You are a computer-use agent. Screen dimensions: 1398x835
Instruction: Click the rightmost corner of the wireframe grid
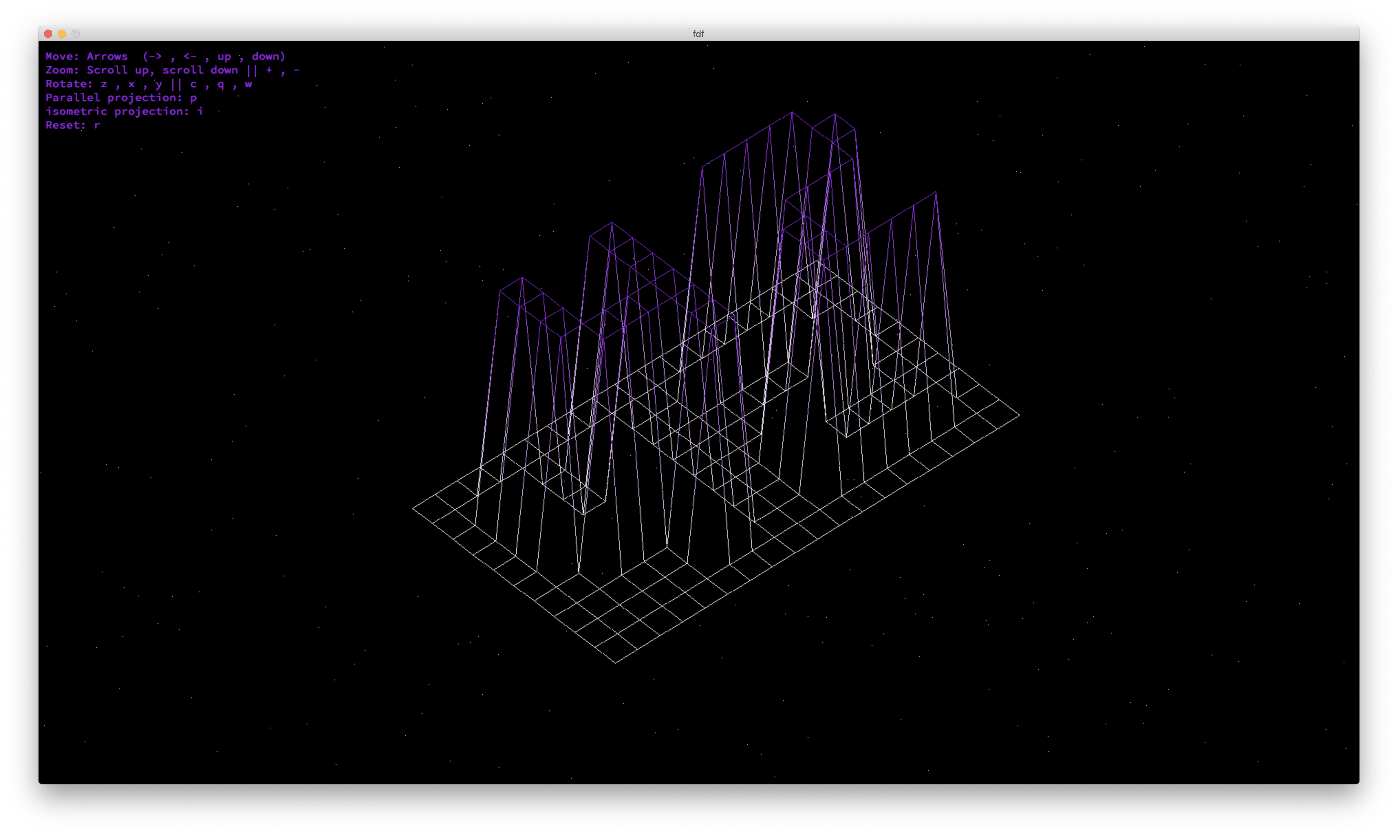(1019, 415)
